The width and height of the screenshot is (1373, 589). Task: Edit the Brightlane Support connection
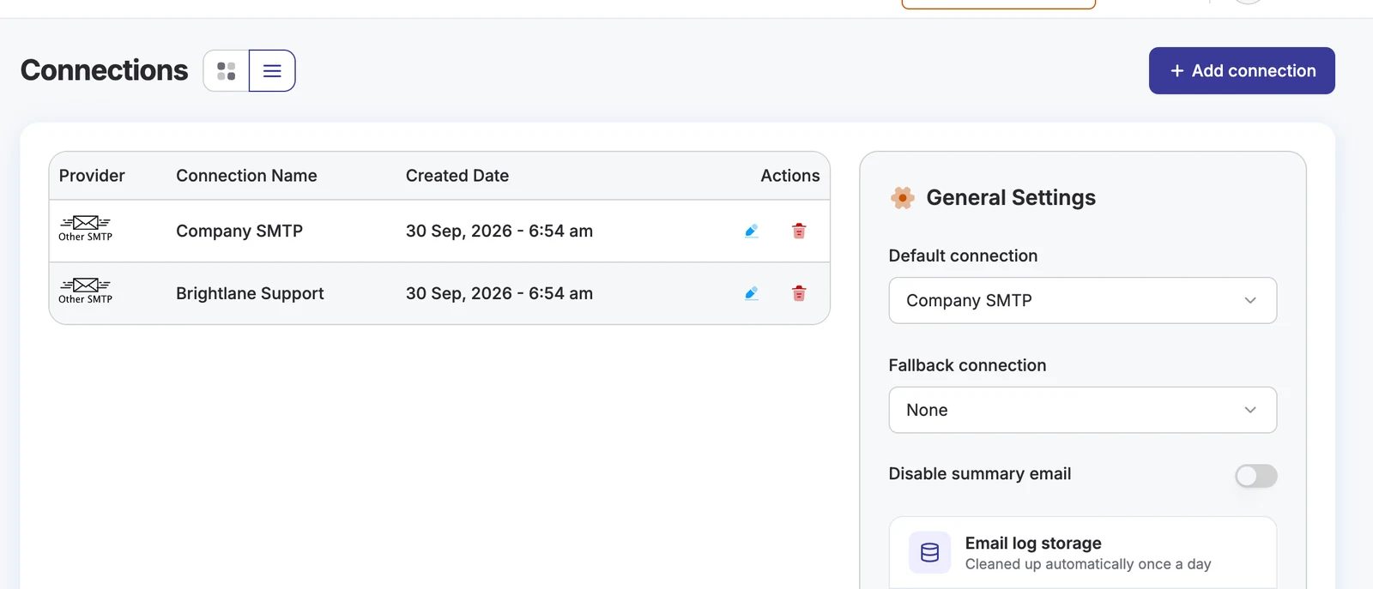(x=752, y=293)
